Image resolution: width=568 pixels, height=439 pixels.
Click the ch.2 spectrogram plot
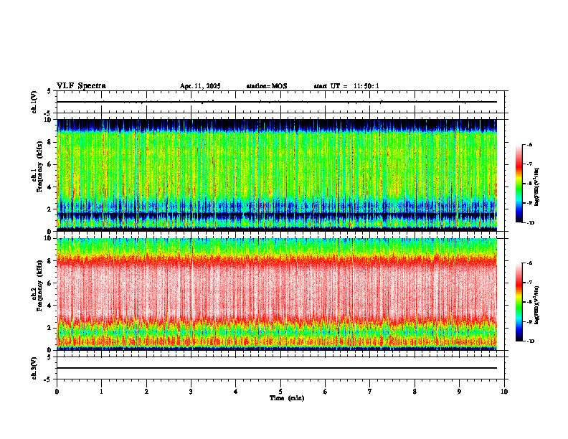pos(277,294)
